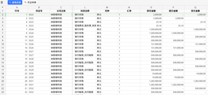
Task: Click the 25.10 cell in 借方金额 column
Action: (173, 26)
